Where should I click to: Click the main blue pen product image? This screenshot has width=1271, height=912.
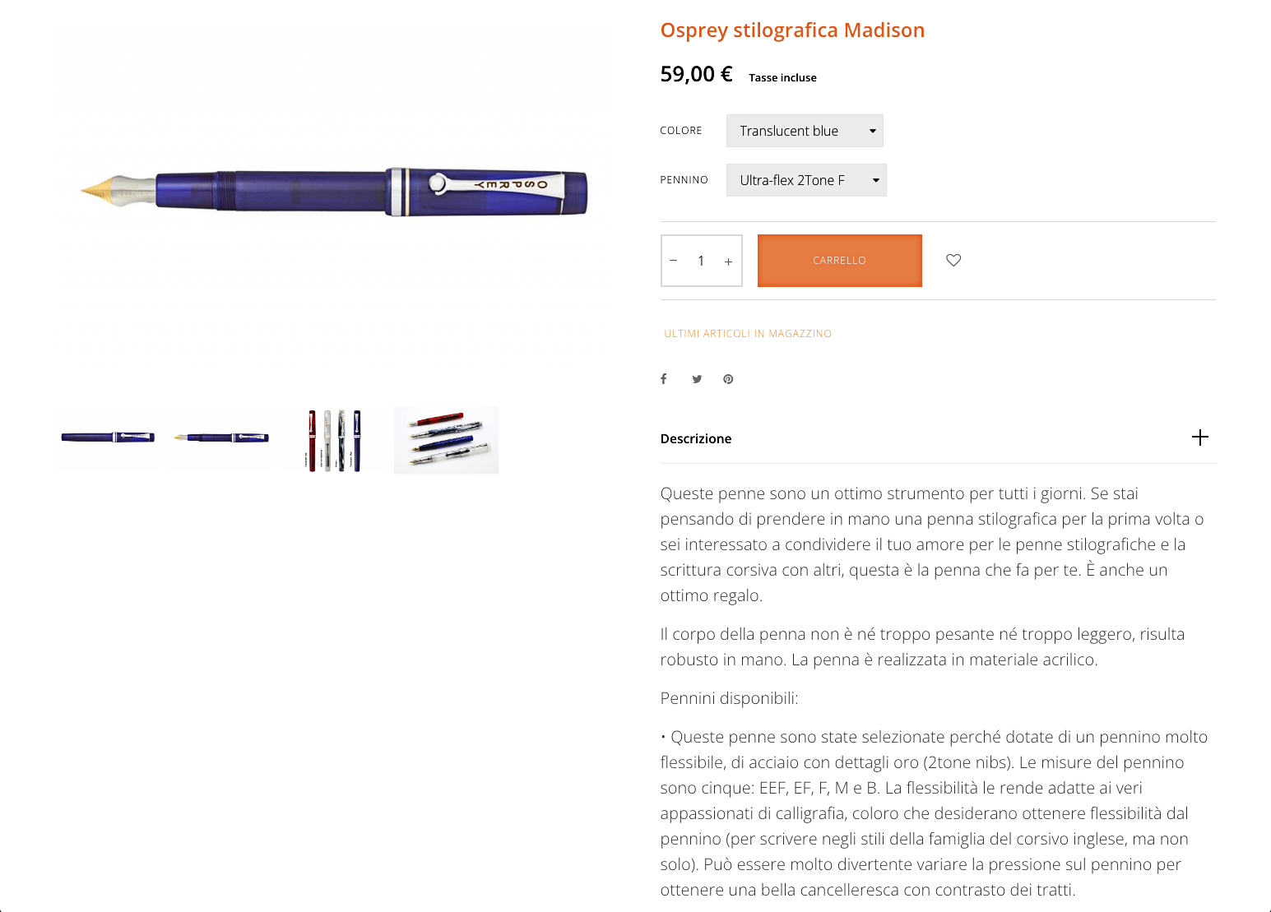pyautogui.click(x=334, y=192)
